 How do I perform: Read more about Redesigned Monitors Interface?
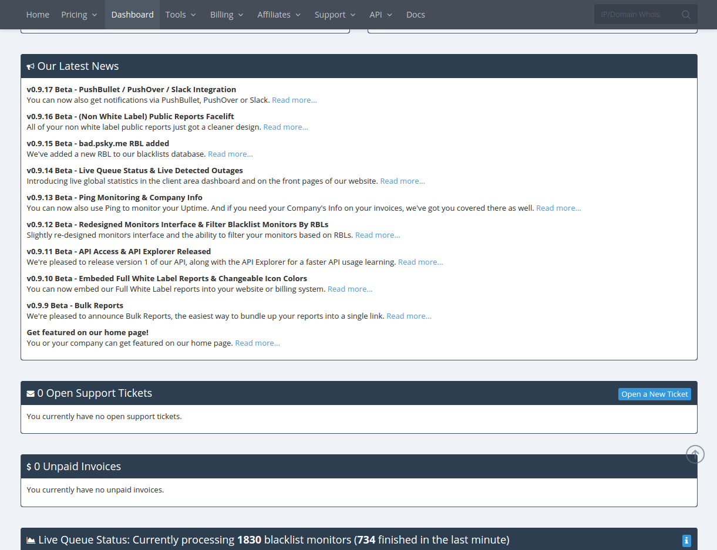pos(378,235)
